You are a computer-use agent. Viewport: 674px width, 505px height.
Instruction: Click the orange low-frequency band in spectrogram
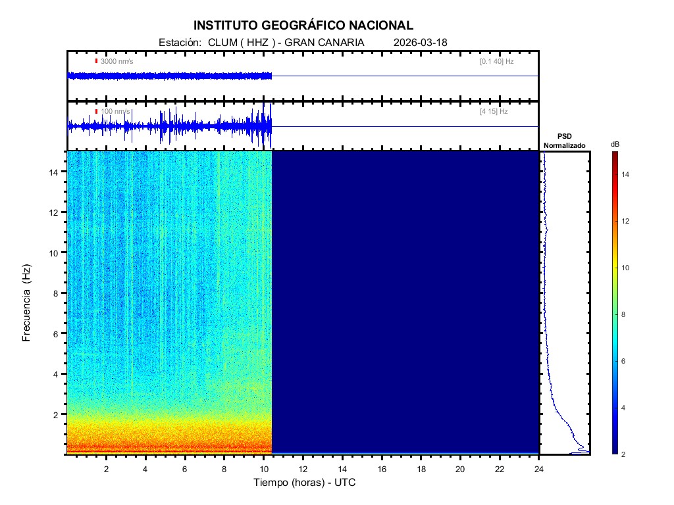pyautogui.click(x=168, y=437)
